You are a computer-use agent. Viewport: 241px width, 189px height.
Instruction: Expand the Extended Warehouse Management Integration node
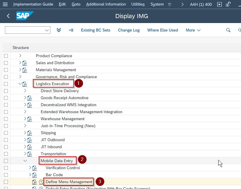coord(25,111)
